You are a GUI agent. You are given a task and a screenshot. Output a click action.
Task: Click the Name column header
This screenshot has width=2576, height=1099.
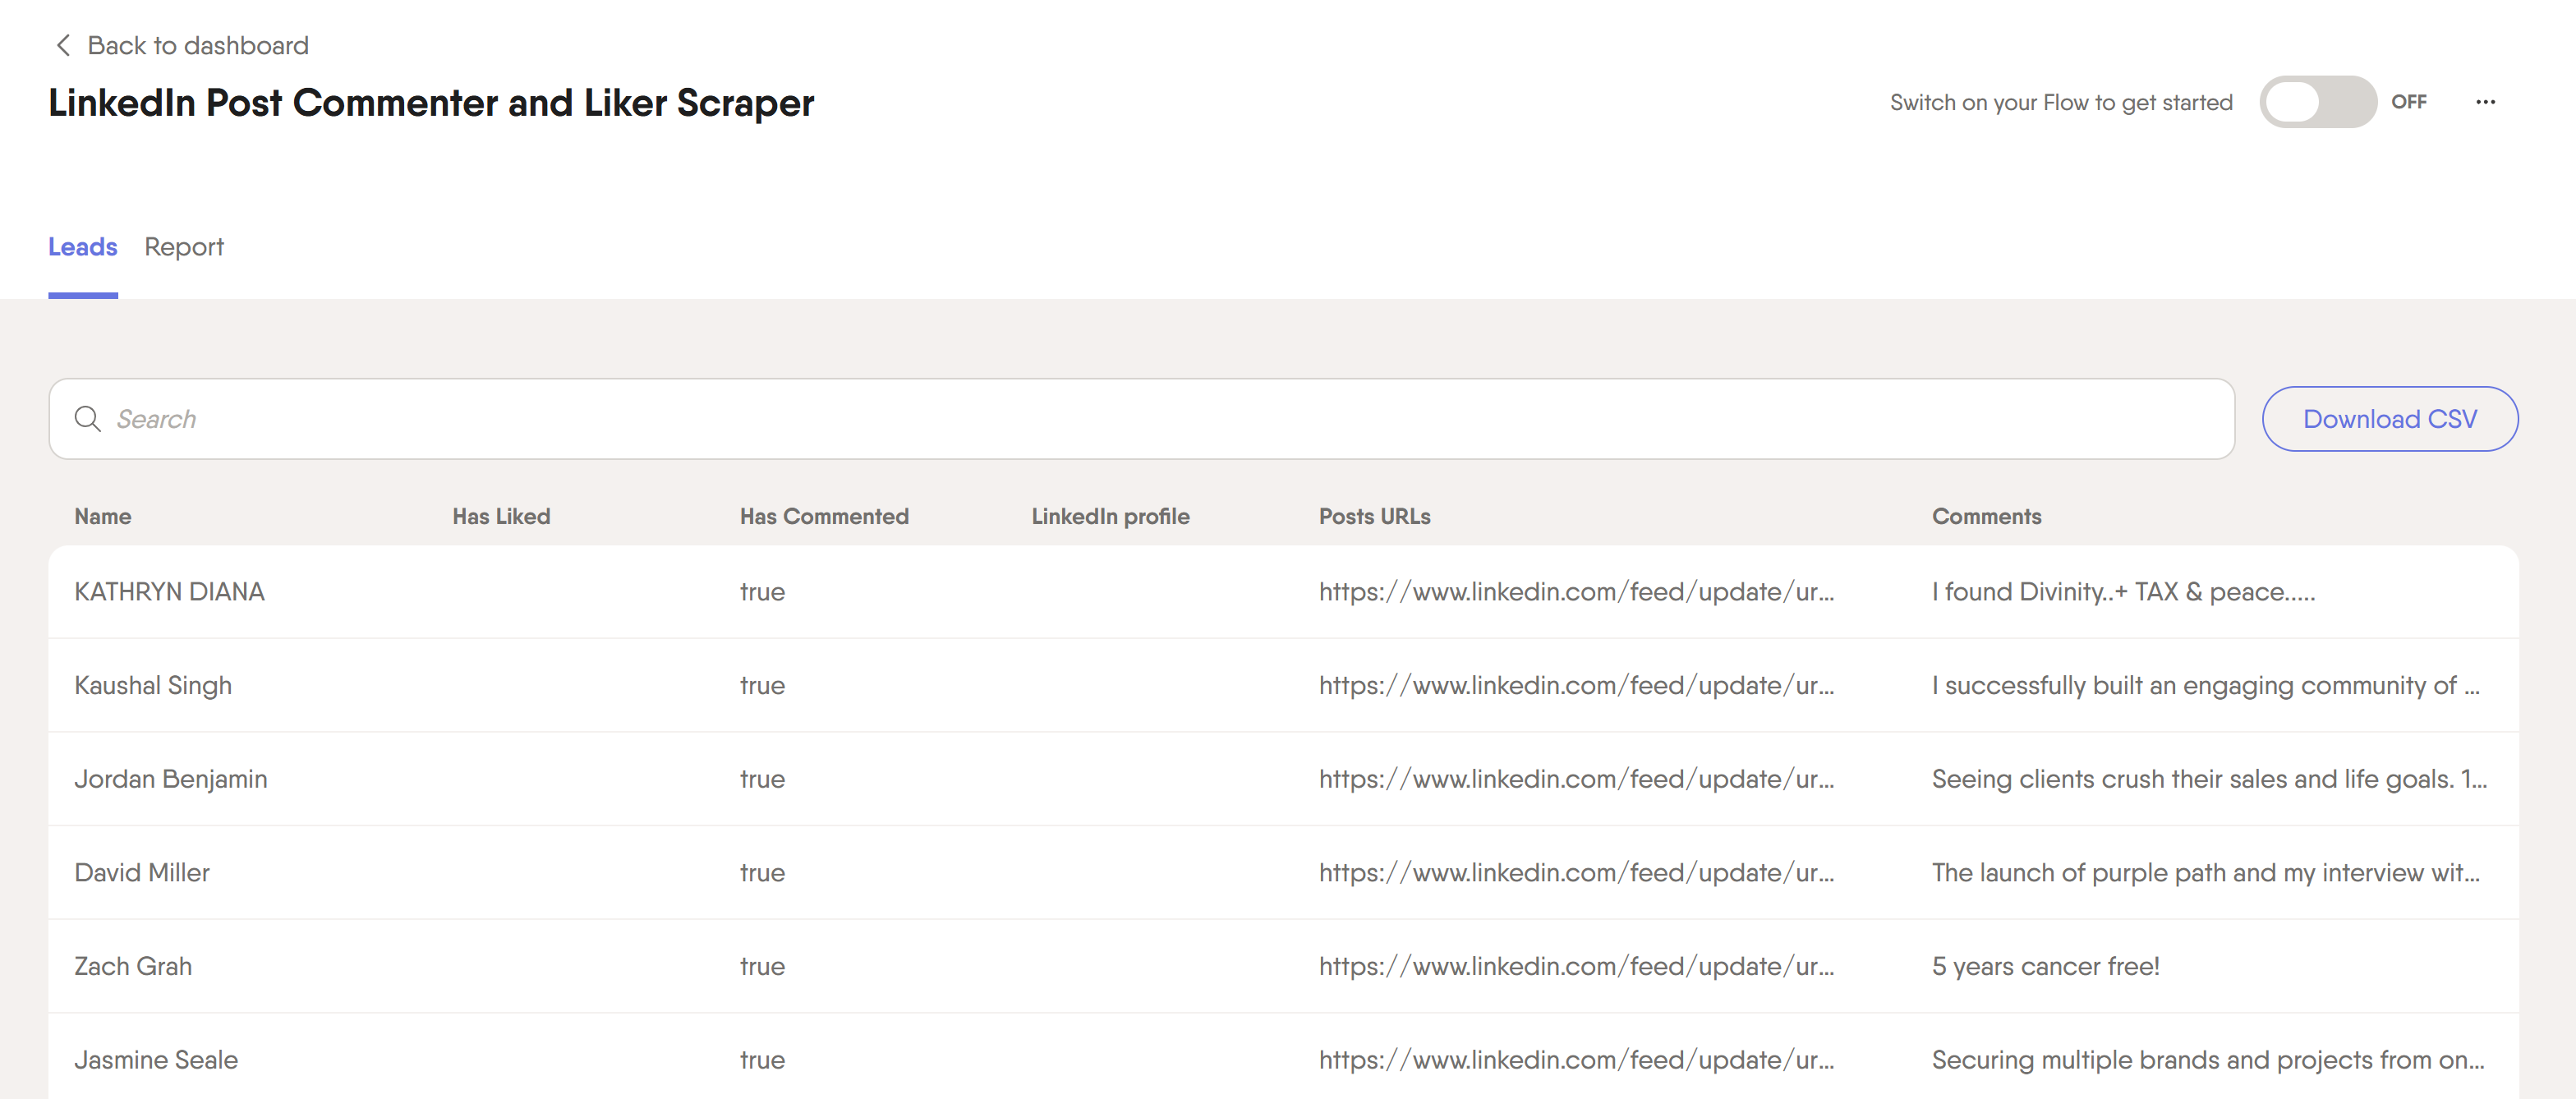pyautogui.click(x=103, y=516)
